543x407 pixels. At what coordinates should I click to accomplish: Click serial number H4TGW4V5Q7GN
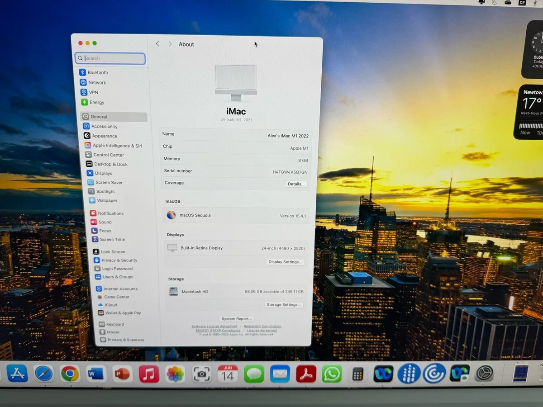290,172
